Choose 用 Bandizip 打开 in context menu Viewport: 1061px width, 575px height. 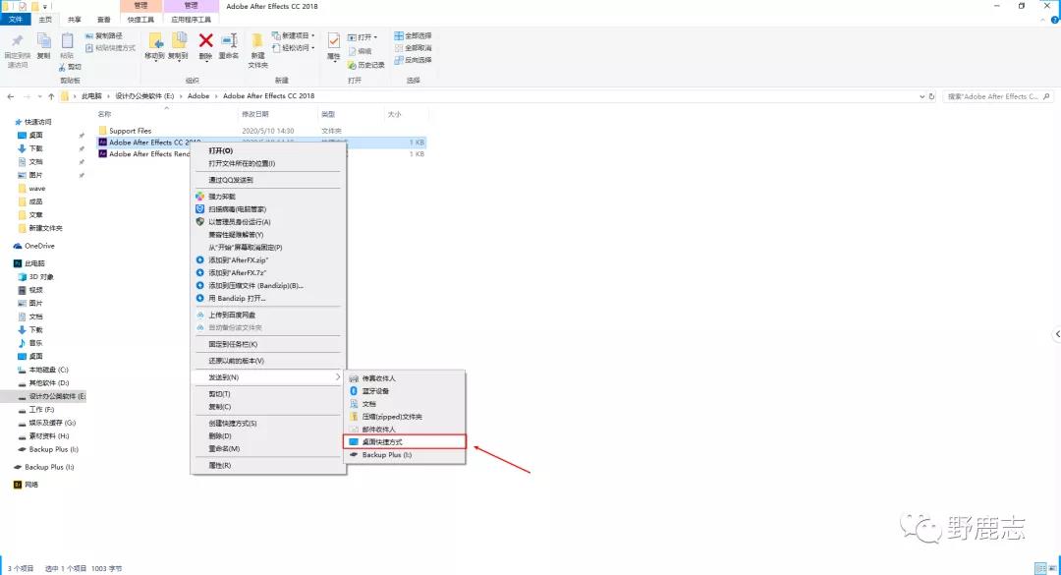click(237, 298)
